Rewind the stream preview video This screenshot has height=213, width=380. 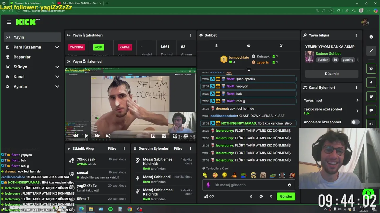click(x=76, y=136)
